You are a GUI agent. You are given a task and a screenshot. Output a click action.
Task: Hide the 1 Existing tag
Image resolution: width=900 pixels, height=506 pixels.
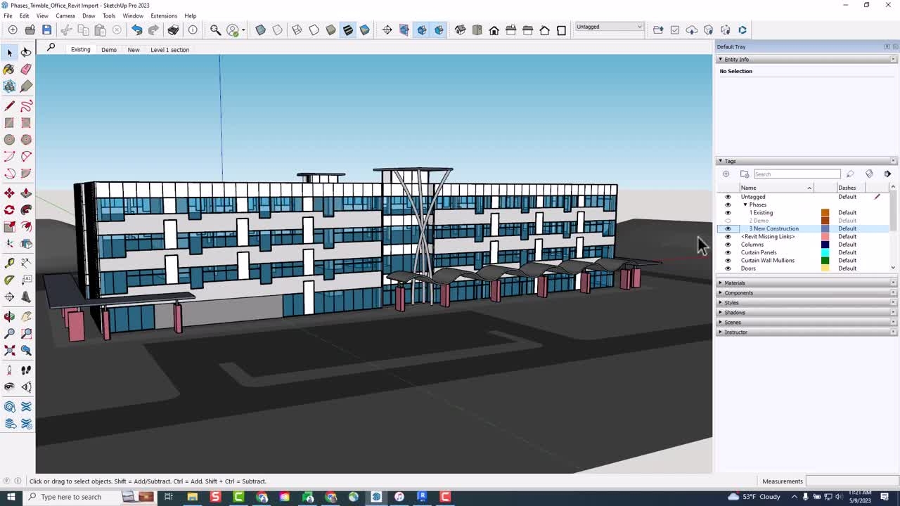(728, 212)
